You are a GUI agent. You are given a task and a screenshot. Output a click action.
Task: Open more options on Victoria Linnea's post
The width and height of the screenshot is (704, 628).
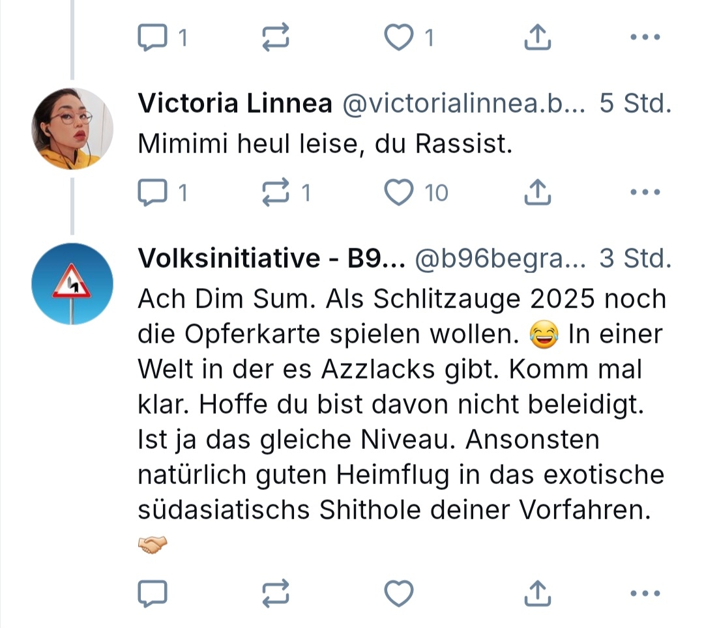point(646,193)
